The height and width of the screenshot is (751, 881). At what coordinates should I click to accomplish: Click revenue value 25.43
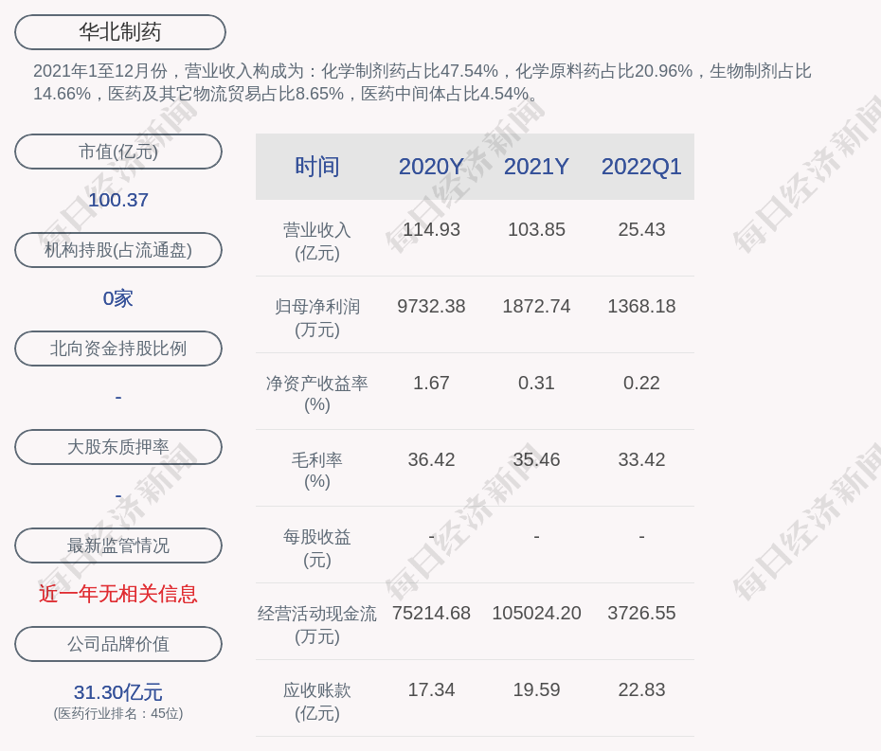click(x=641, y=230)
